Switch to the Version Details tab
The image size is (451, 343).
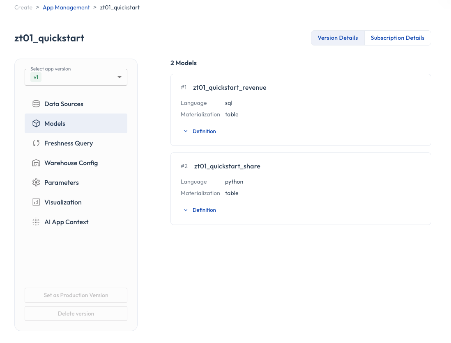pyautogui.click(x=338, y=38)
